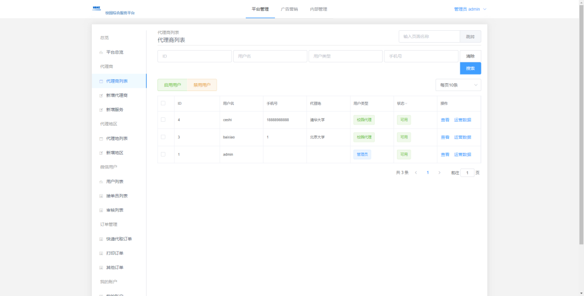Open 新增地区 in the sidebar
The width and height of the screenshot is (584, 296).
point(119,153)
